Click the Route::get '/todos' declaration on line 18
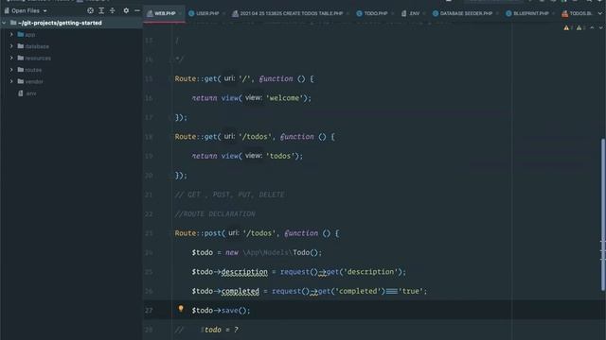Screen dimensions: 606x340 tap(255, 136)
